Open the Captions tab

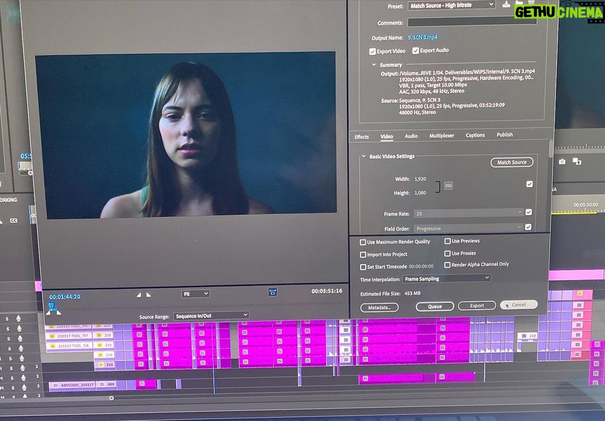(x=475, y=135)
